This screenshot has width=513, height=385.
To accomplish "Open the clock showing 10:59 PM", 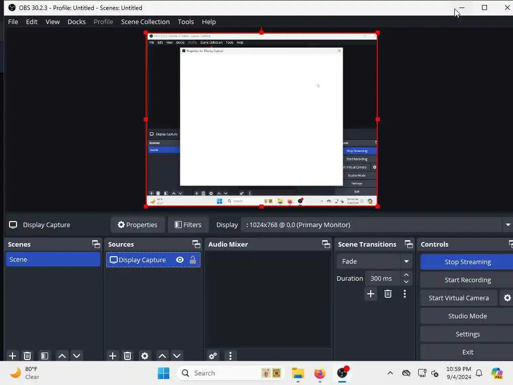I will pos(459,373).
